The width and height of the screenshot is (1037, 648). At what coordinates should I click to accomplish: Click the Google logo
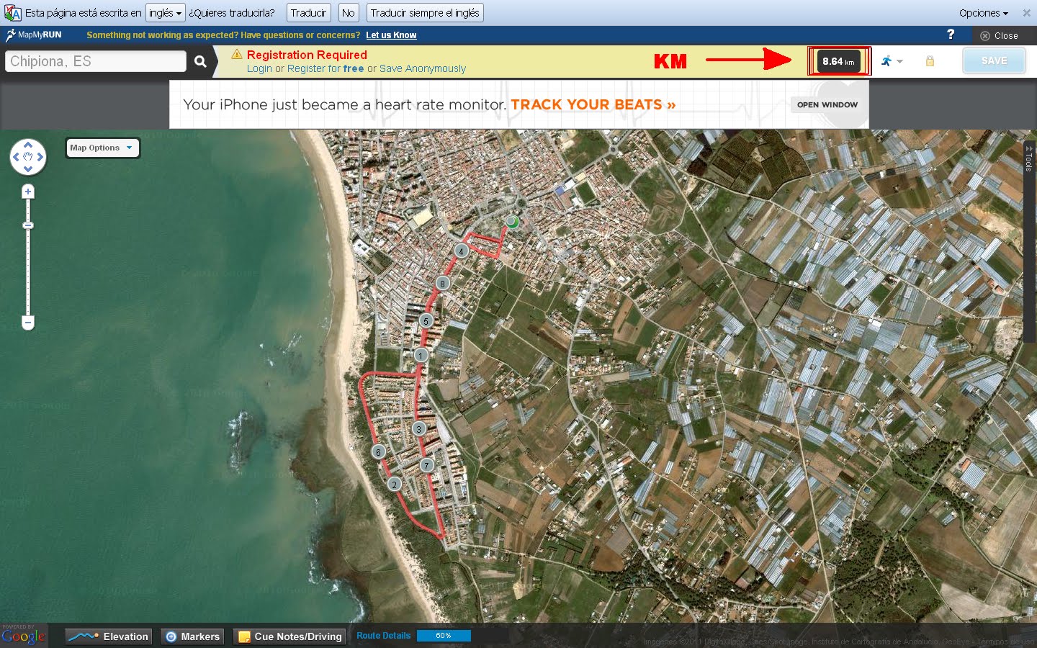(23, 636)
